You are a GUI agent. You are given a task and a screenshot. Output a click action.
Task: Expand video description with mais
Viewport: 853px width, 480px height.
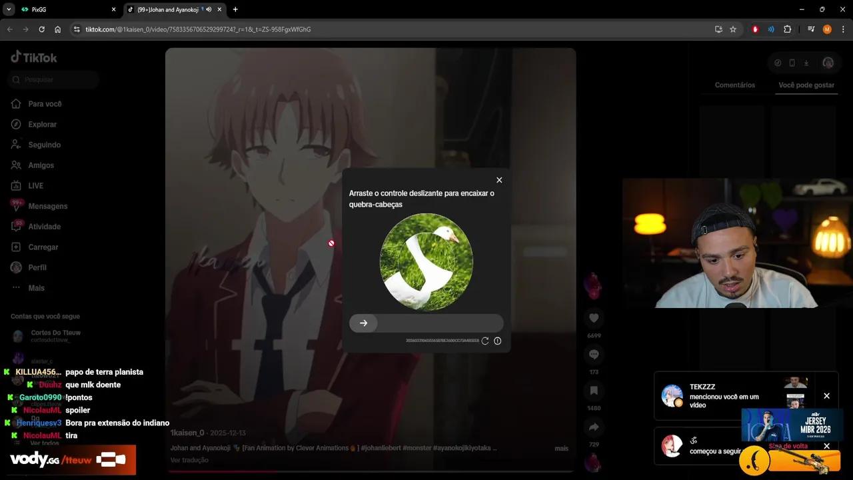pos(562,449)
